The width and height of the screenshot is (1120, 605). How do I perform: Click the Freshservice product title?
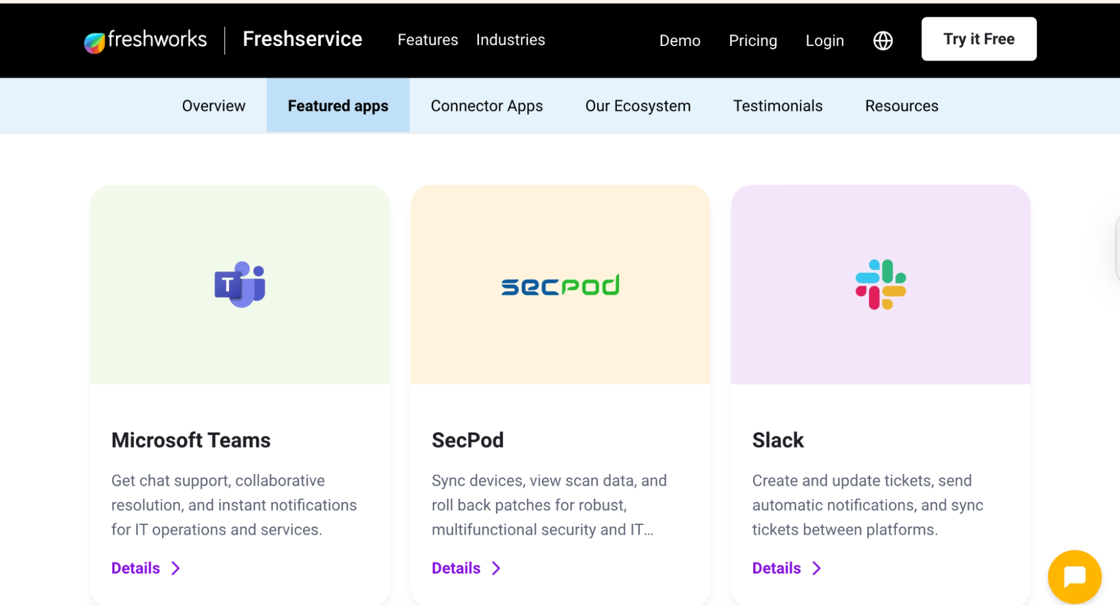pos(303,39)
